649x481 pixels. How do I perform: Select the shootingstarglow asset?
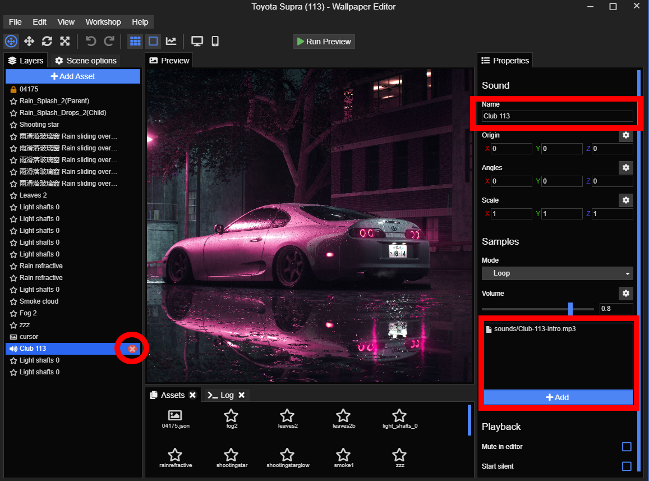[x=288, y=458]
